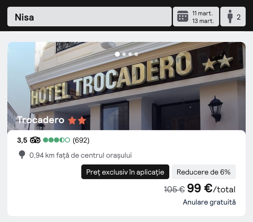This screenshot has height=222, width=253.
Task: Edit the Nisa destination search field
Action: pos(90,17)
